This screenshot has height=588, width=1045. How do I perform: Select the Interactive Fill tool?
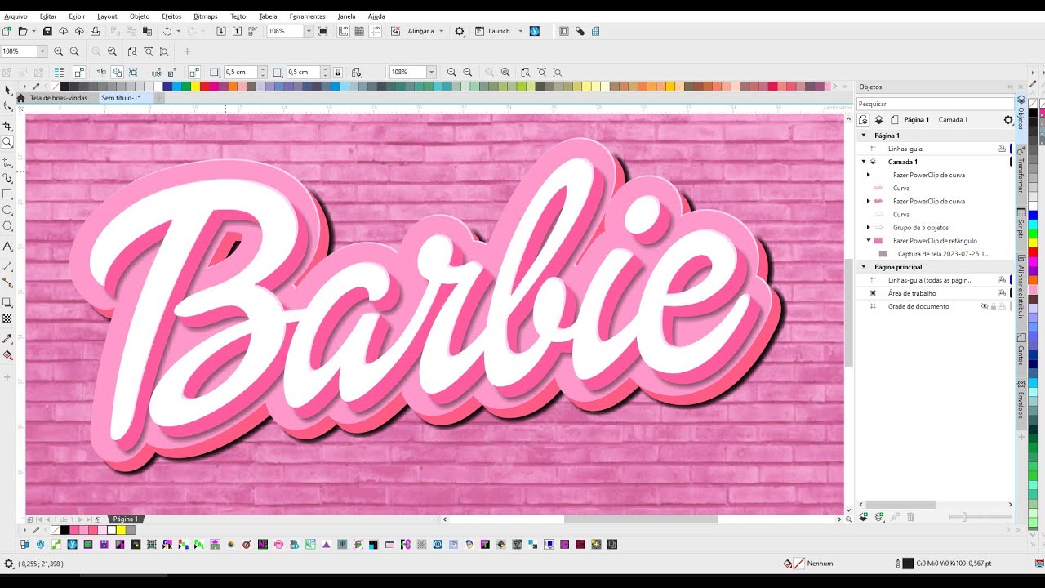coord(7,354)
